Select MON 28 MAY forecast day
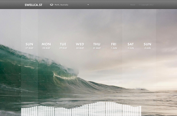 [46, 46]
